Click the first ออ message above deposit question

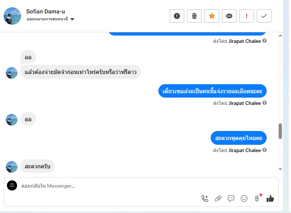(x=28, y=57)
